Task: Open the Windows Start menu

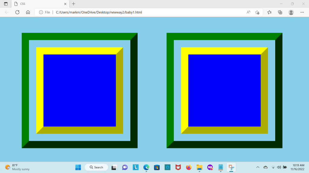Action: 78,167
